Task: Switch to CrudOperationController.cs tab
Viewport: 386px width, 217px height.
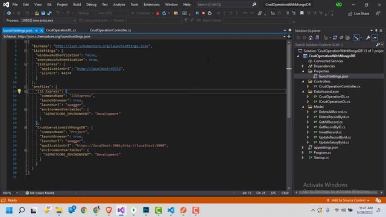Action: pos(110,30)
